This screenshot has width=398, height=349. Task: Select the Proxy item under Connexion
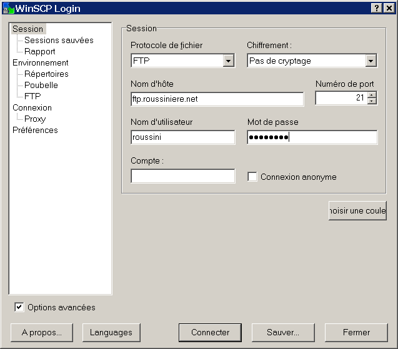pos(35,119)
